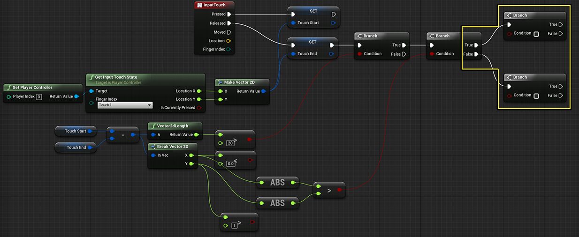This screenshot has height=237, width=579.
Task: Select the Touch End variable getter node
Action: [x=76, y=148]
